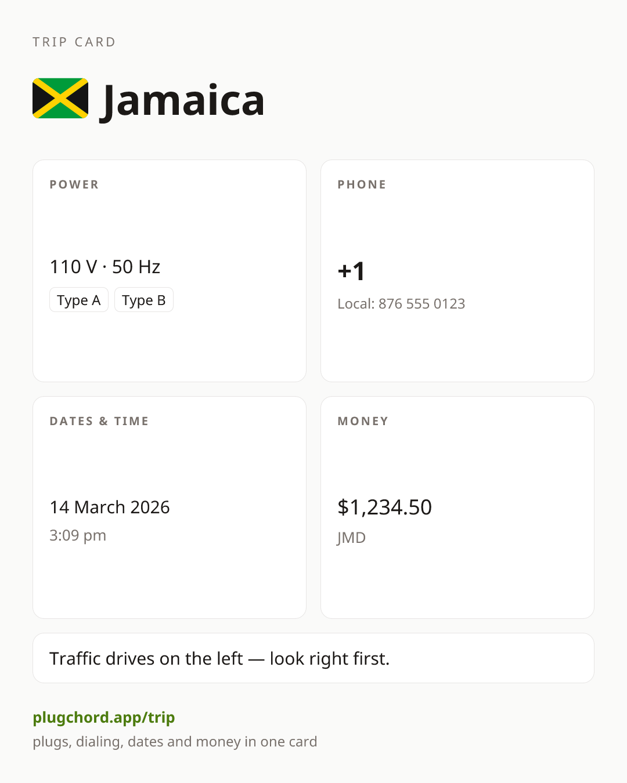Screen dimensions: 627x783
Task: Click the 3:09 pm time
Action: pyautogui.click(x=78, y=535)
